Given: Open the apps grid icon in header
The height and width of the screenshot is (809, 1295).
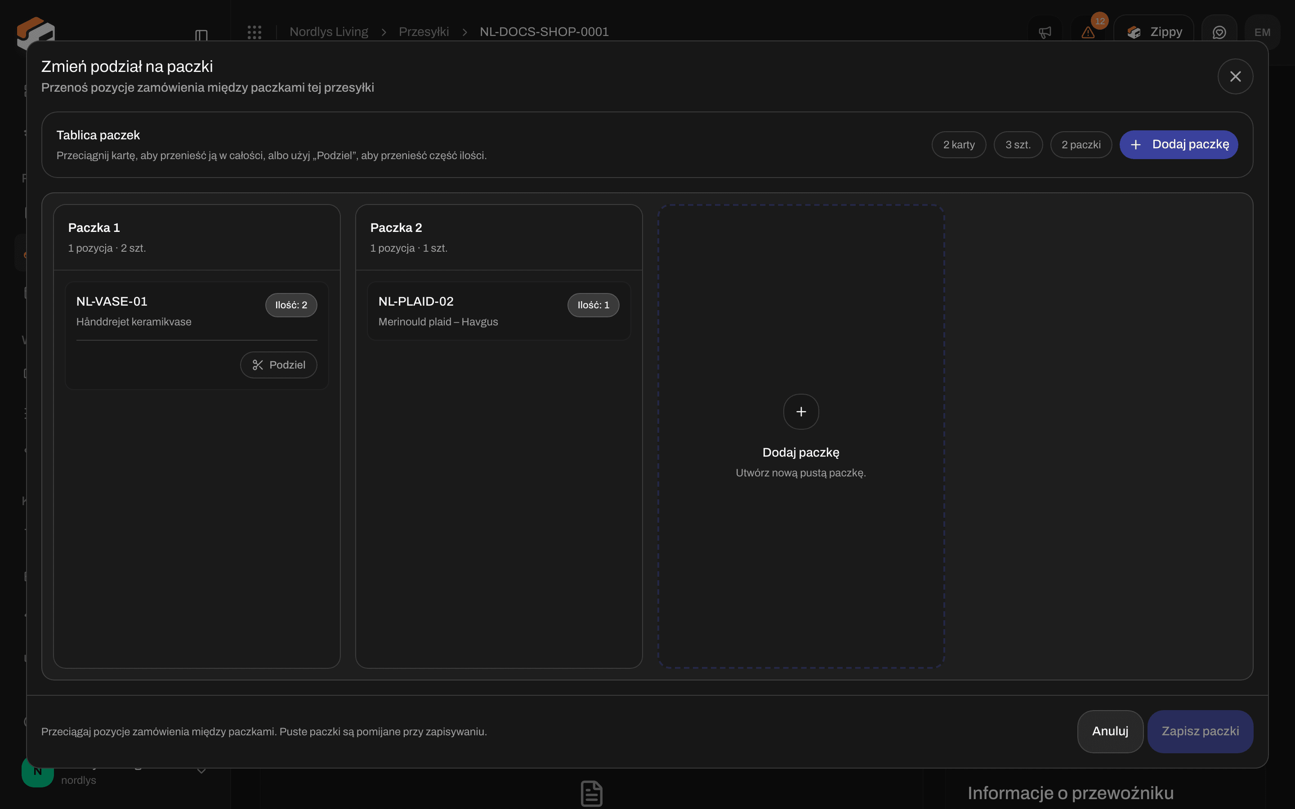Looking at the screenshot, I should (x=255, y=32).
